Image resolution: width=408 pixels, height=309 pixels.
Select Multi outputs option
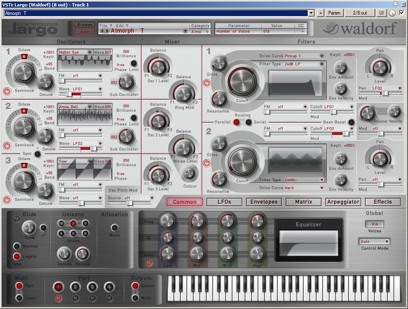coord(135,298)
